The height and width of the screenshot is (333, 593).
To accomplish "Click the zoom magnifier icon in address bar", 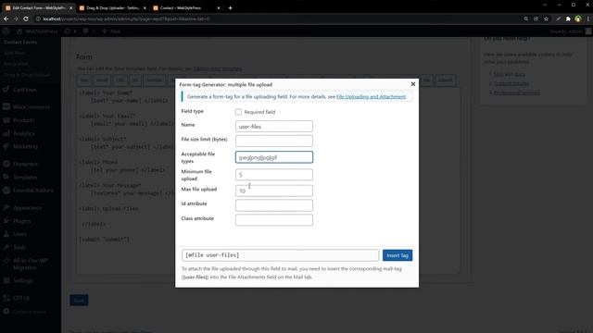I will (525, 18).
